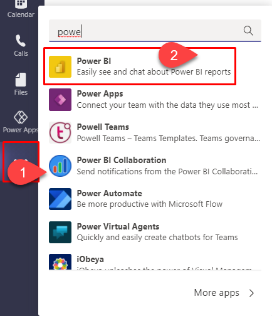Click the app search input field
Image resolution: width=272 pixels, height=316 pixels.
155,31
